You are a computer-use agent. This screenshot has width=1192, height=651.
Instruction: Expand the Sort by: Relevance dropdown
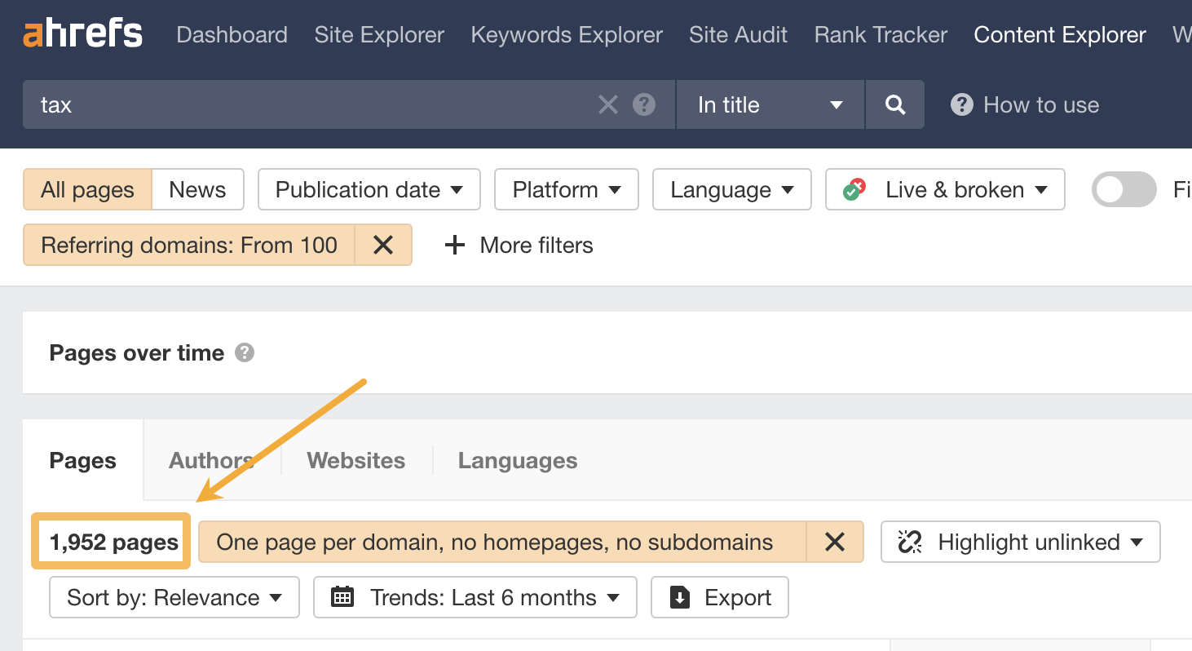174,597
